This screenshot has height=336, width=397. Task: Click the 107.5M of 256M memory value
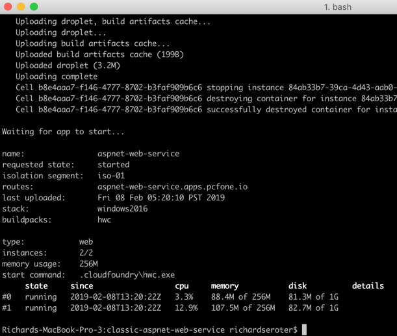[x=243, y=308]
